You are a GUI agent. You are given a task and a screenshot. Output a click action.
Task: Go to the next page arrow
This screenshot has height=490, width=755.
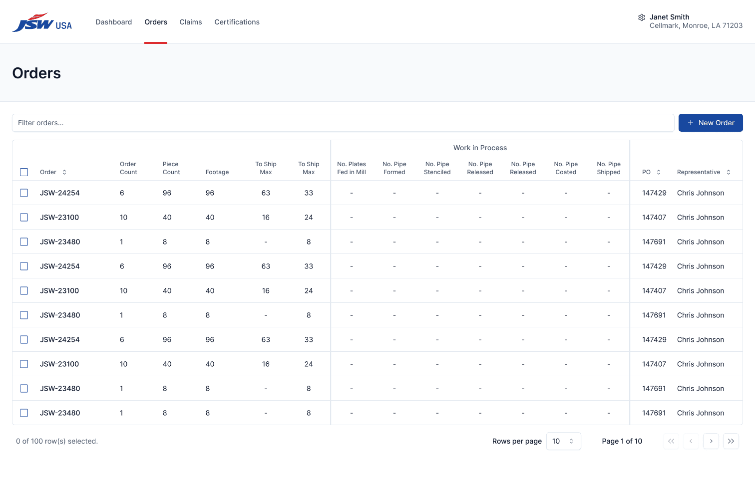(x=711, y=441)
